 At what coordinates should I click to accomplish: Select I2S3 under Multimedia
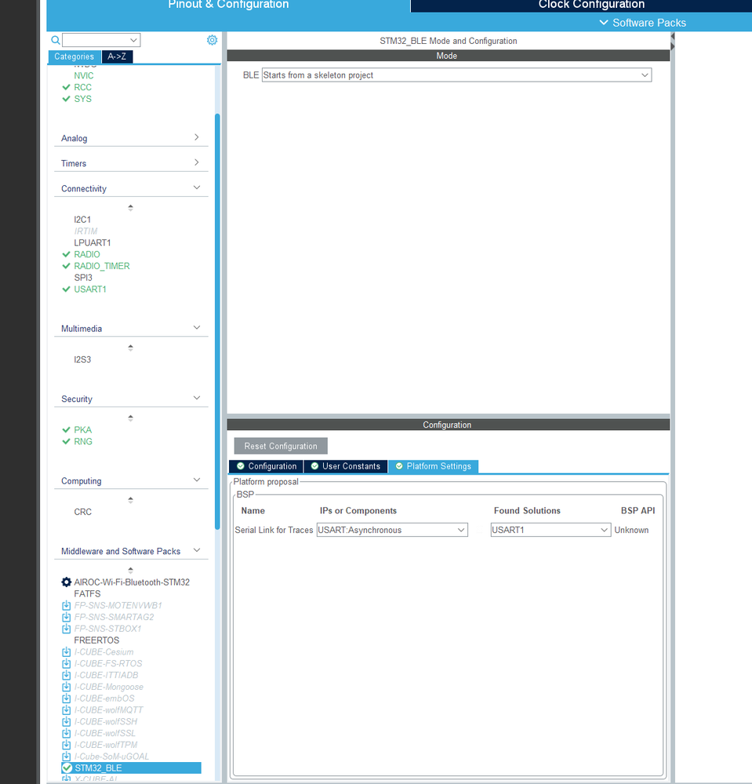pos(82,359)
